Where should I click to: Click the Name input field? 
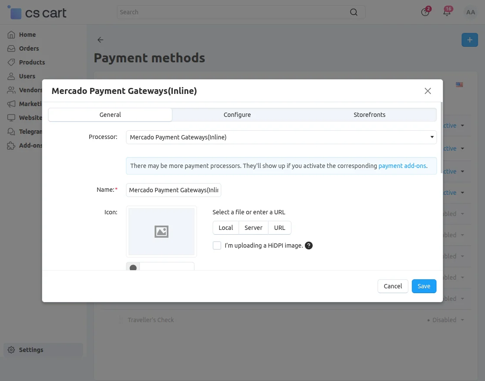[174, 190]
